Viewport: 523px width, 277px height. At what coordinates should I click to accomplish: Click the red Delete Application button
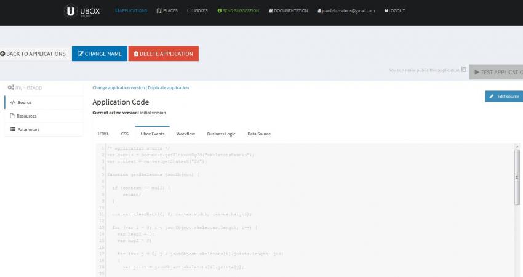pyautogui.click(x=164, y=54)
